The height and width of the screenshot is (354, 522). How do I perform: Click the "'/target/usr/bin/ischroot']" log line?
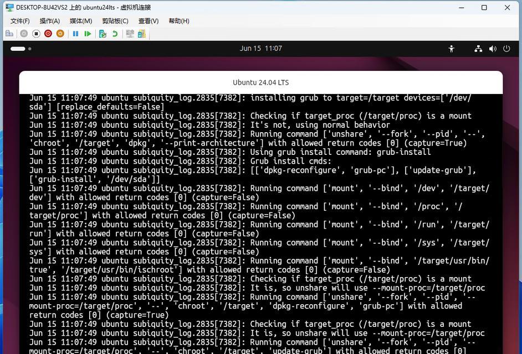point(209,269)
